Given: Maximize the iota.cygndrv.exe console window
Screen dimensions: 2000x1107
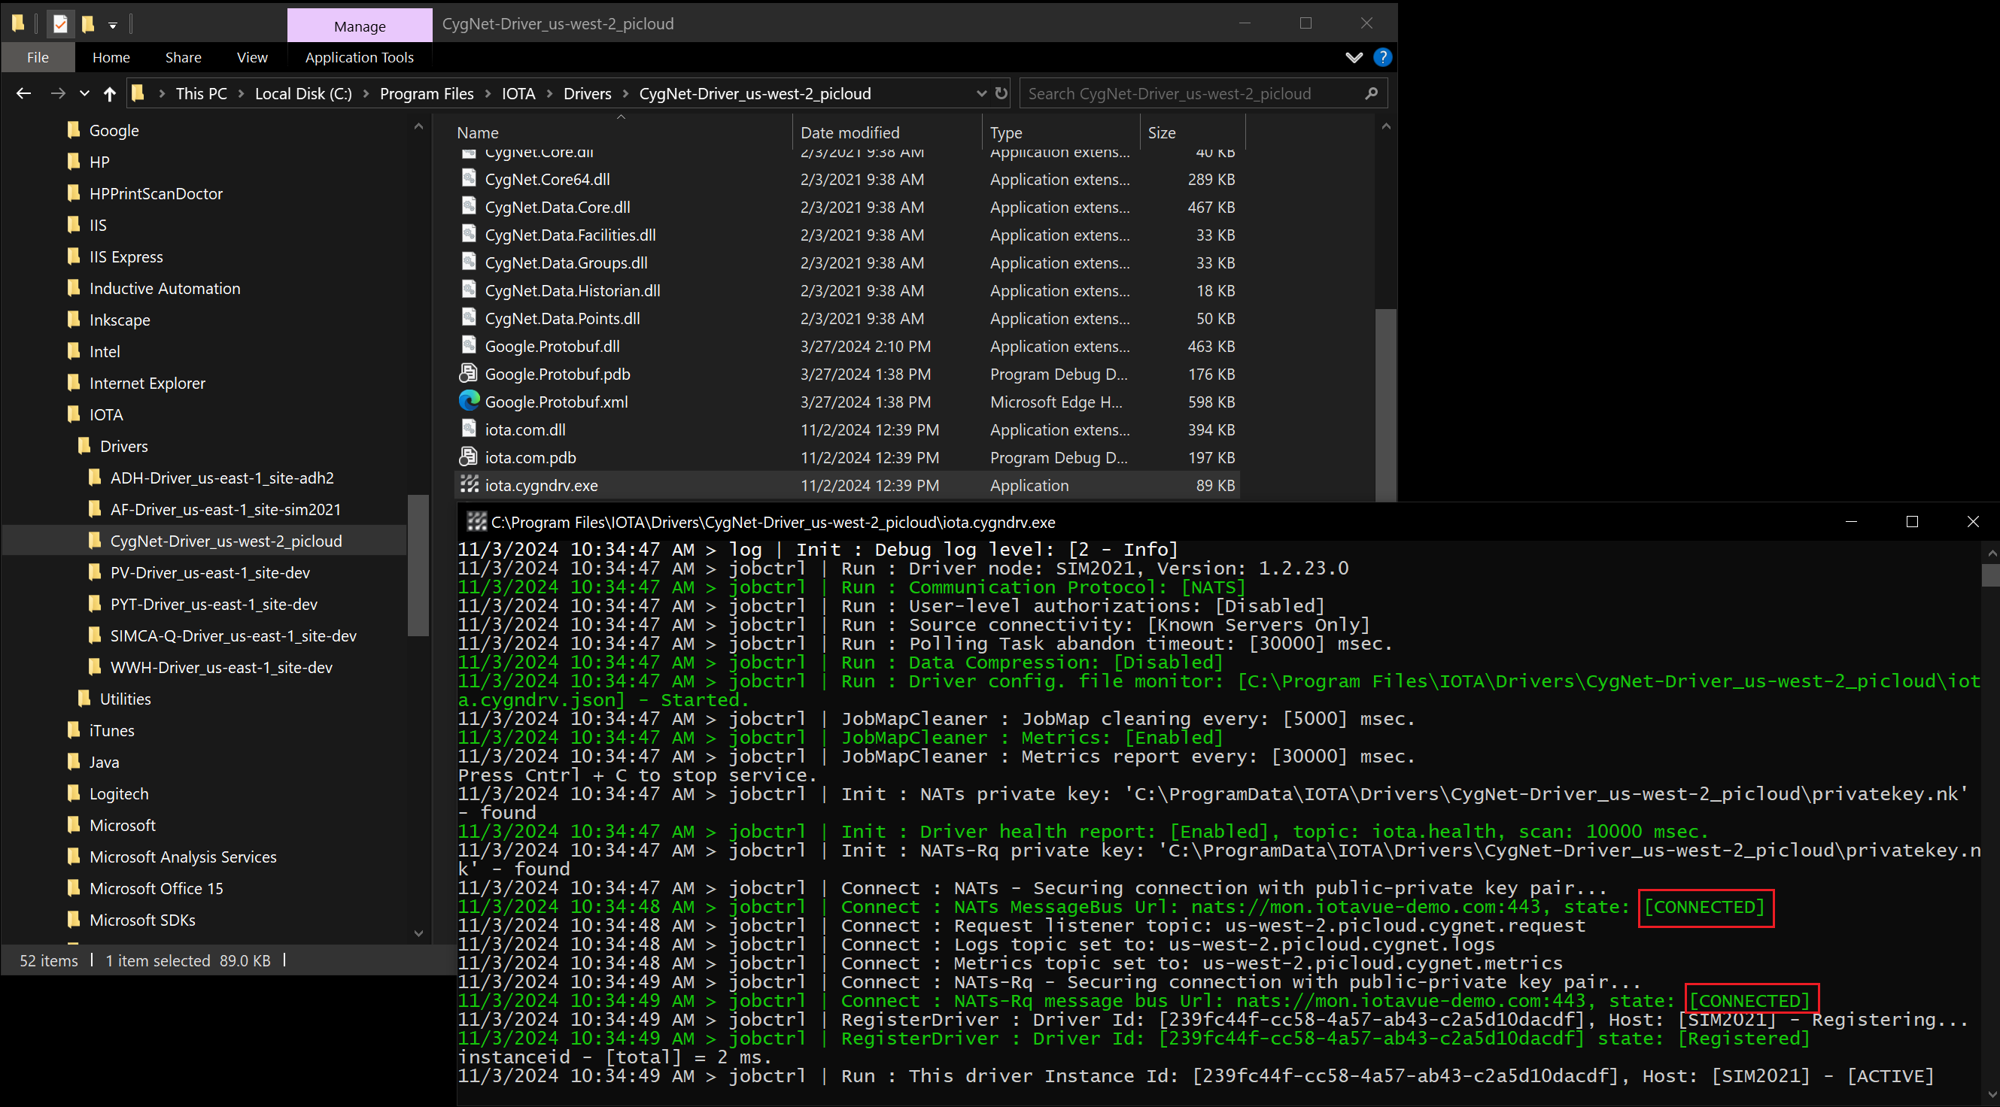Looking at the screenshot, I should [1912, 522].
